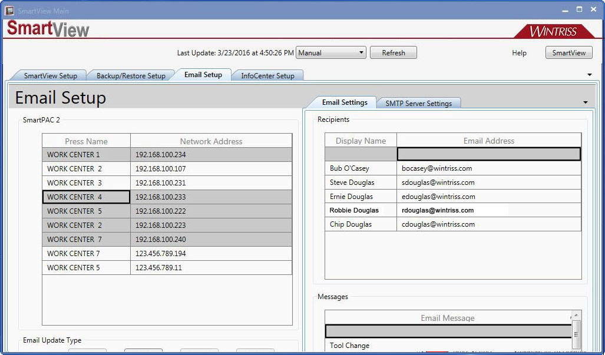Click the Refresh button

[393, 53]
